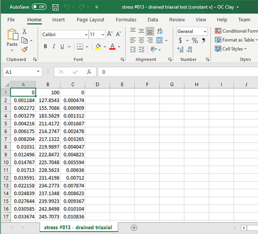The width and height of the screenshot is (258, 234).
Task: Apply yellow fill color bucket
Action: coord(98,46)
